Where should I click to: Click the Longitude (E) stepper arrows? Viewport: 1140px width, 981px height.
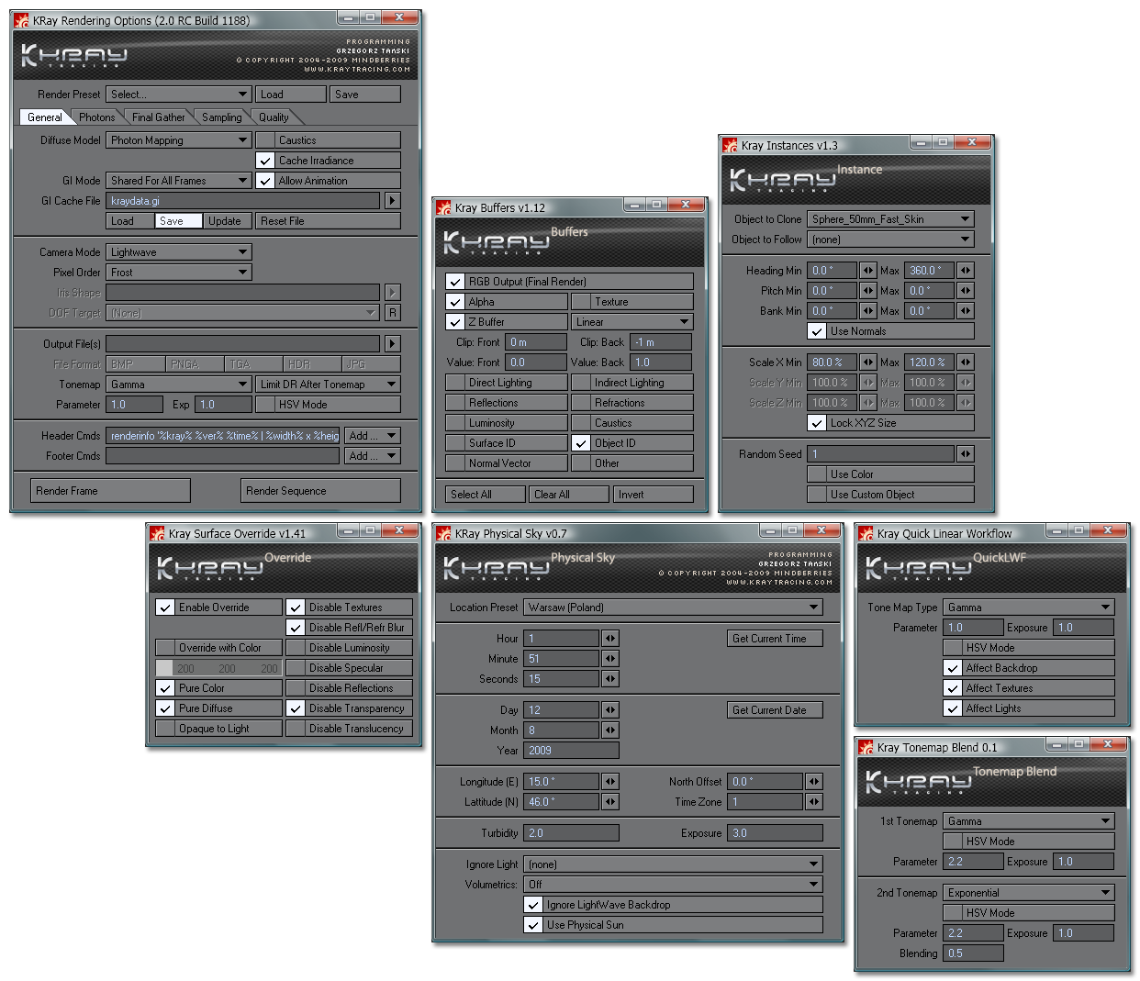coord(610,782)
